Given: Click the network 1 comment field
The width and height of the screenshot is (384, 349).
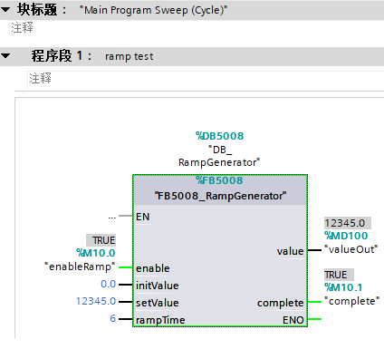Looking at the screenshot, I should (206, 79).
